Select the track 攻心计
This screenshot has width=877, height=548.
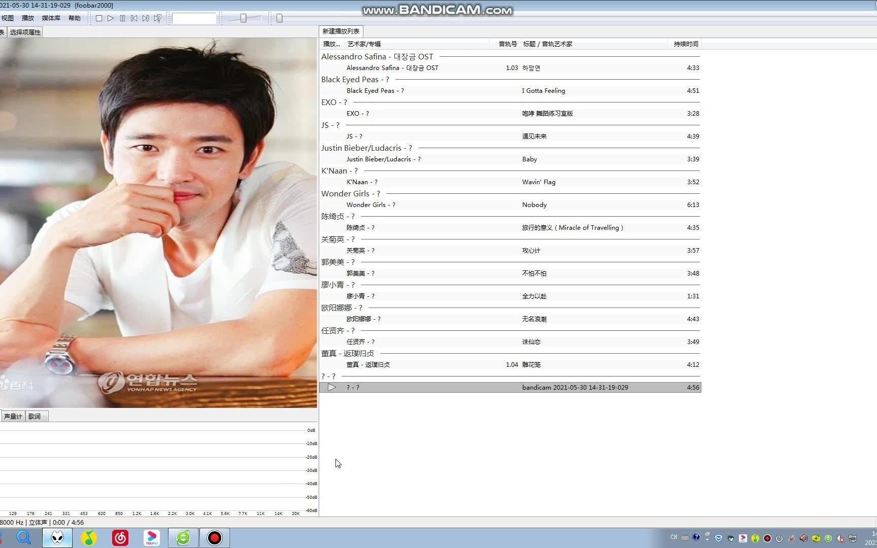coord(510,251)
